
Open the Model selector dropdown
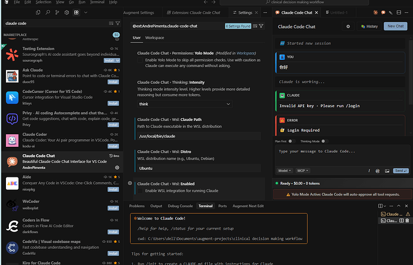click(284, 171)
